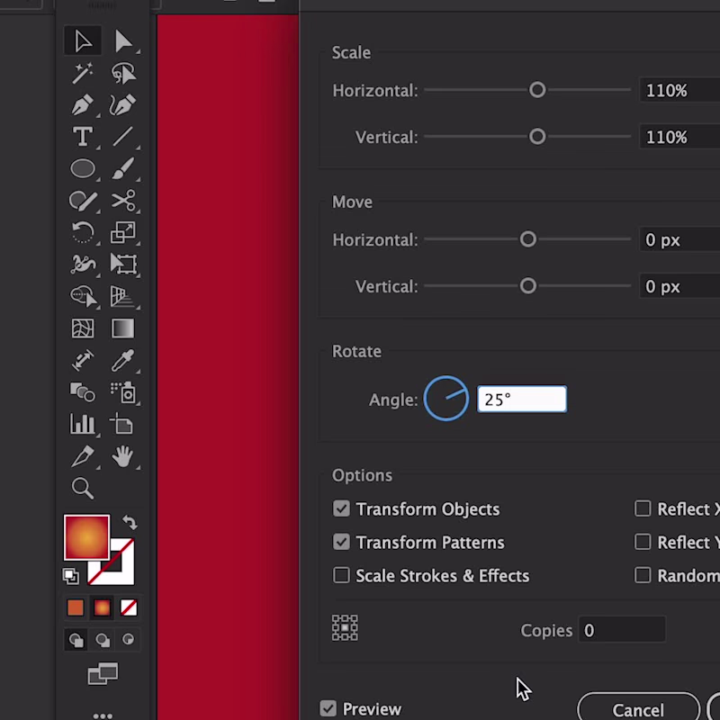Select the Pen tool
The image size is (720, 720).
pos(82,105)
